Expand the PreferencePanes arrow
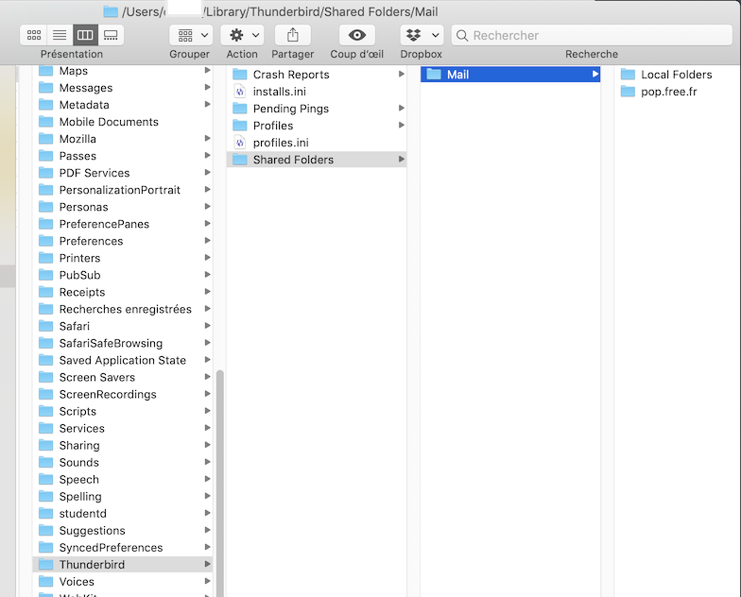The width and height of the screenshot is (741, 597). point(207,223)
